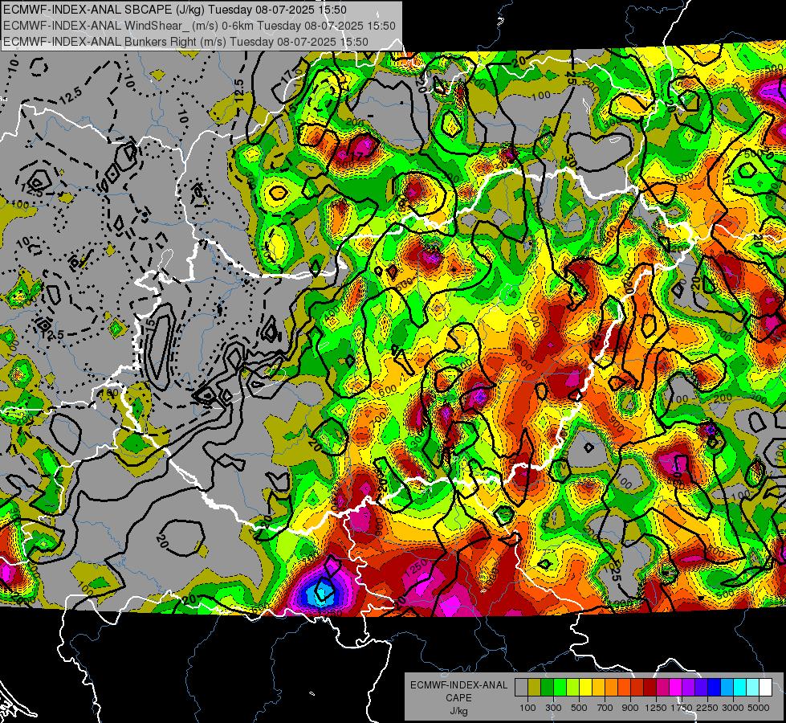Screen dimensions: 786x723
Task: Select the indigo swatch left of 2250
Action: tap(701, 688)
